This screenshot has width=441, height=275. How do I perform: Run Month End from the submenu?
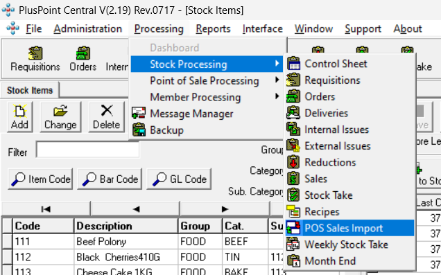click(x=349, y=261)
